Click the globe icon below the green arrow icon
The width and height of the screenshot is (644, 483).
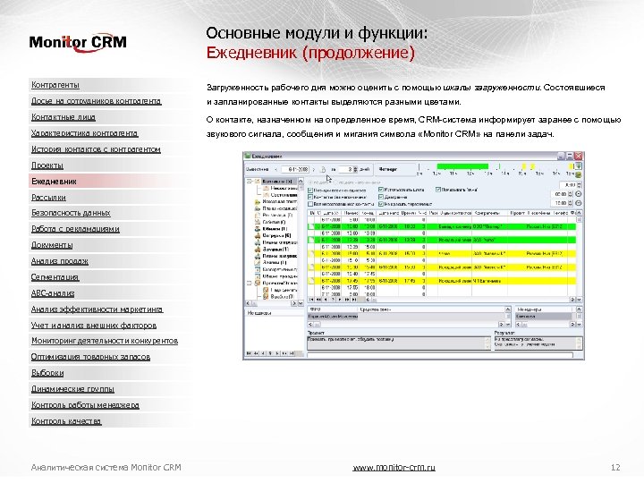click(579, 174)
